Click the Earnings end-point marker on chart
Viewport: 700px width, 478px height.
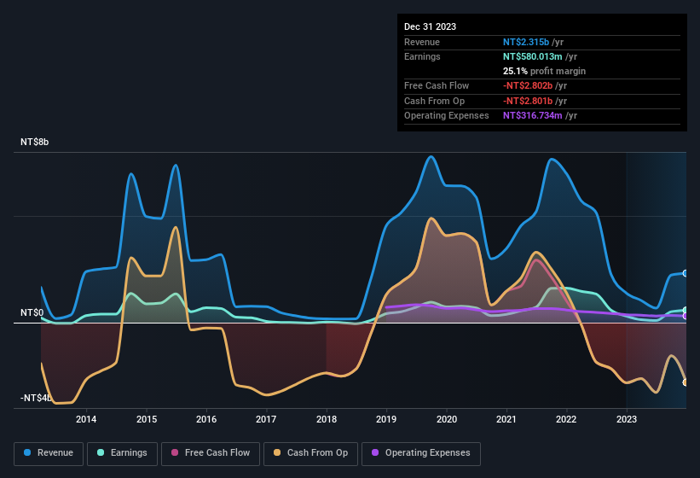click(686, 310)
